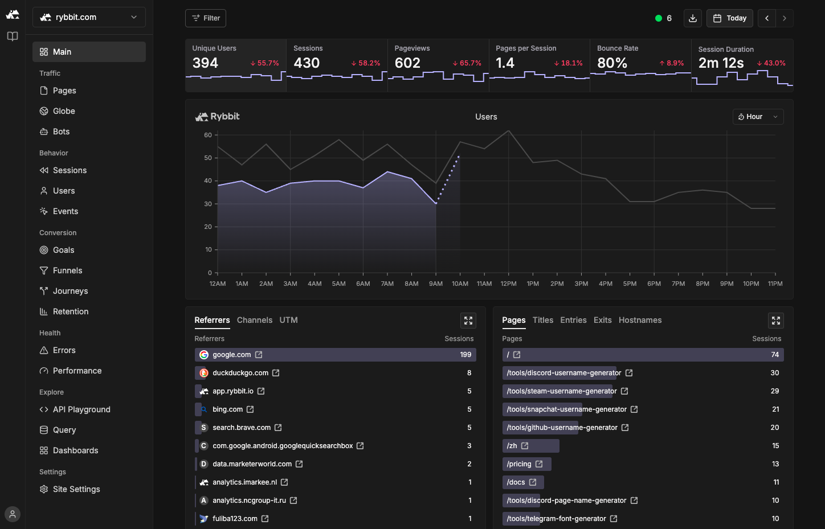Open Globe in the sidebar
825x529 pixels.
[x=89, y=111]
